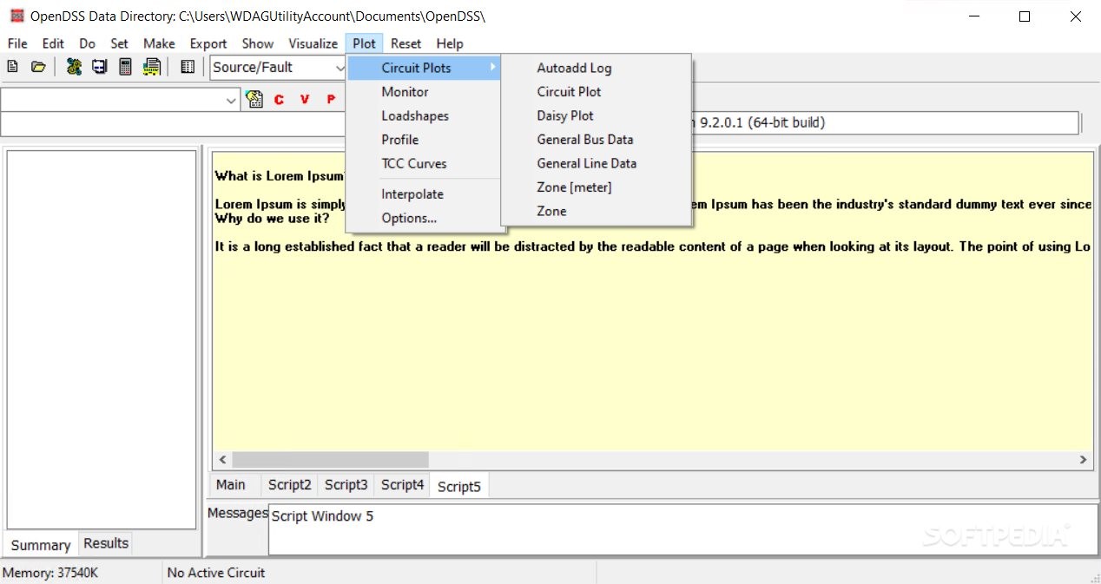Open the Circuit Plots submenu
The image size is (1101, 584).
425,68
